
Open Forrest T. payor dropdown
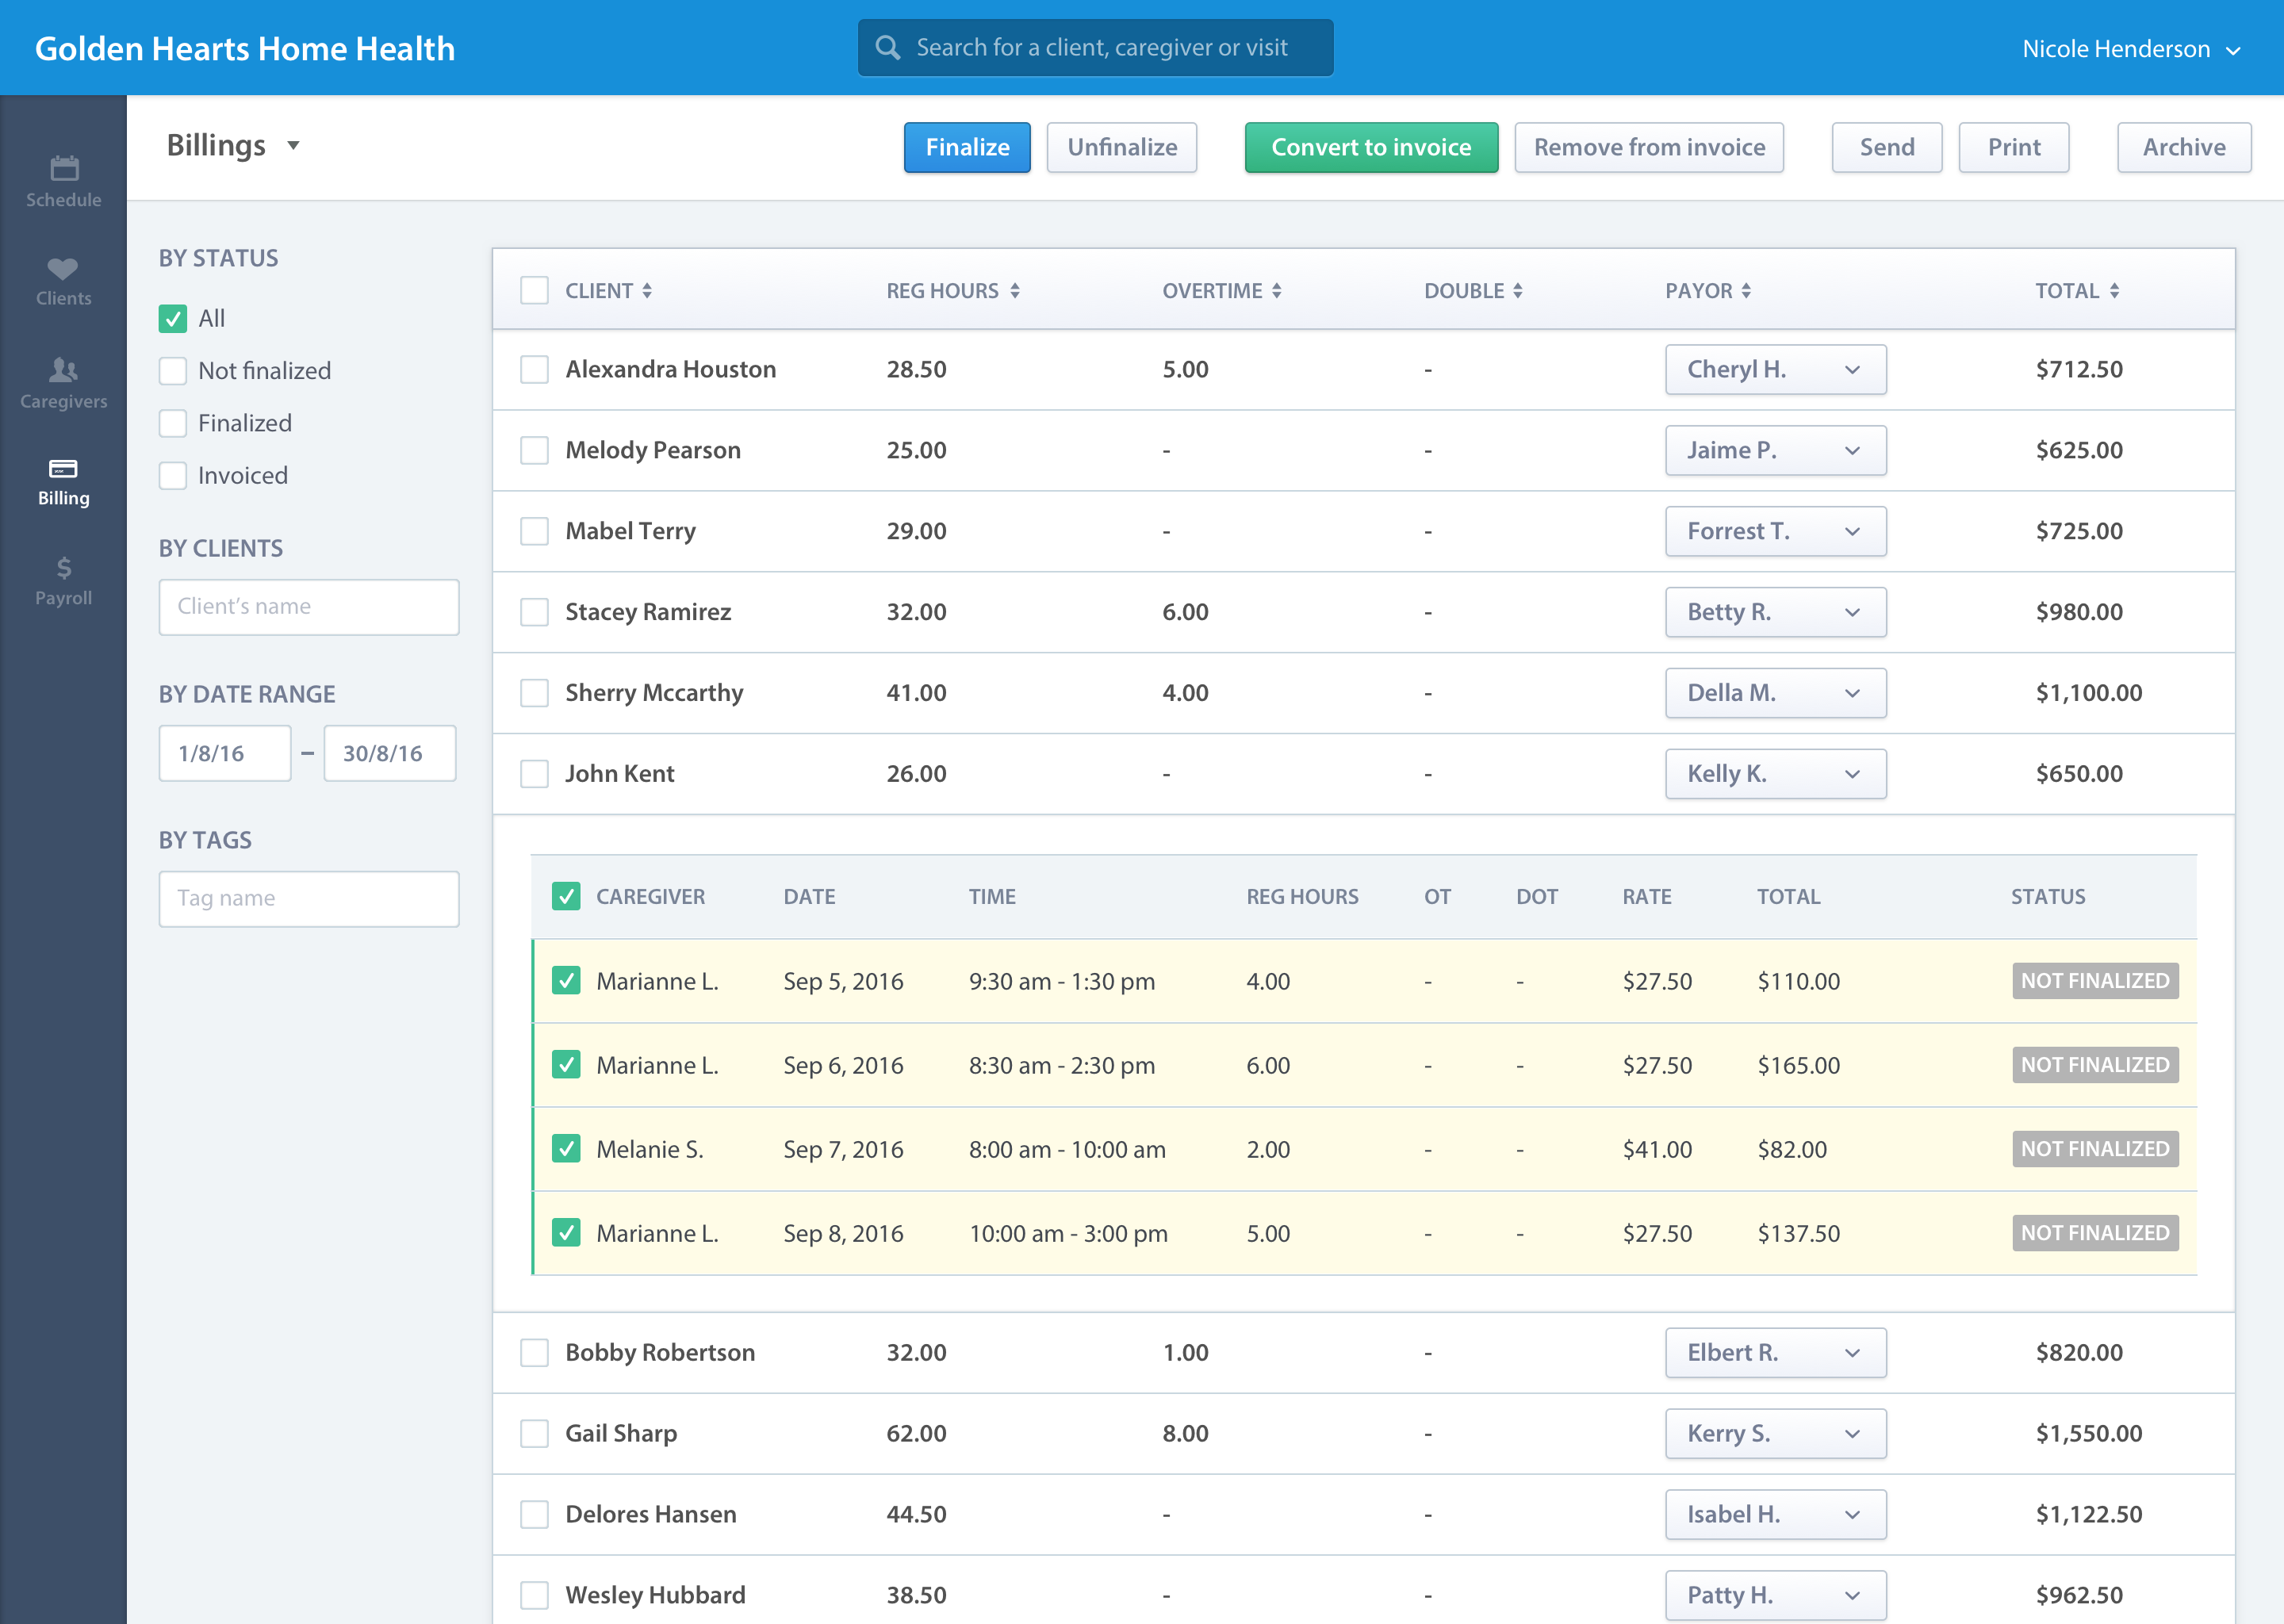pos(1776,531)
